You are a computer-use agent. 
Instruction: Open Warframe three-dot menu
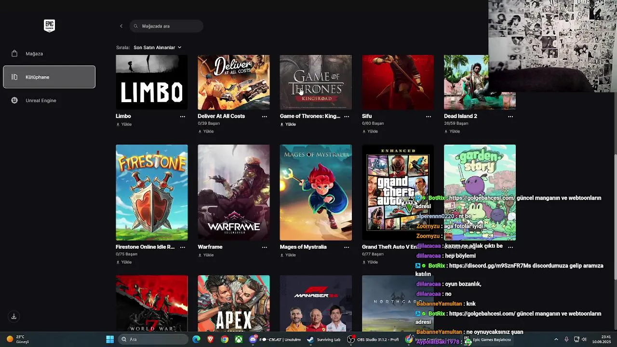tap(264, 247)
